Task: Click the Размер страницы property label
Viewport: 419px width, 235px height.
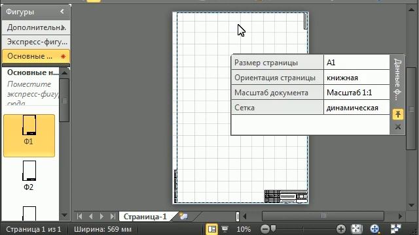Action: [278, 63]
